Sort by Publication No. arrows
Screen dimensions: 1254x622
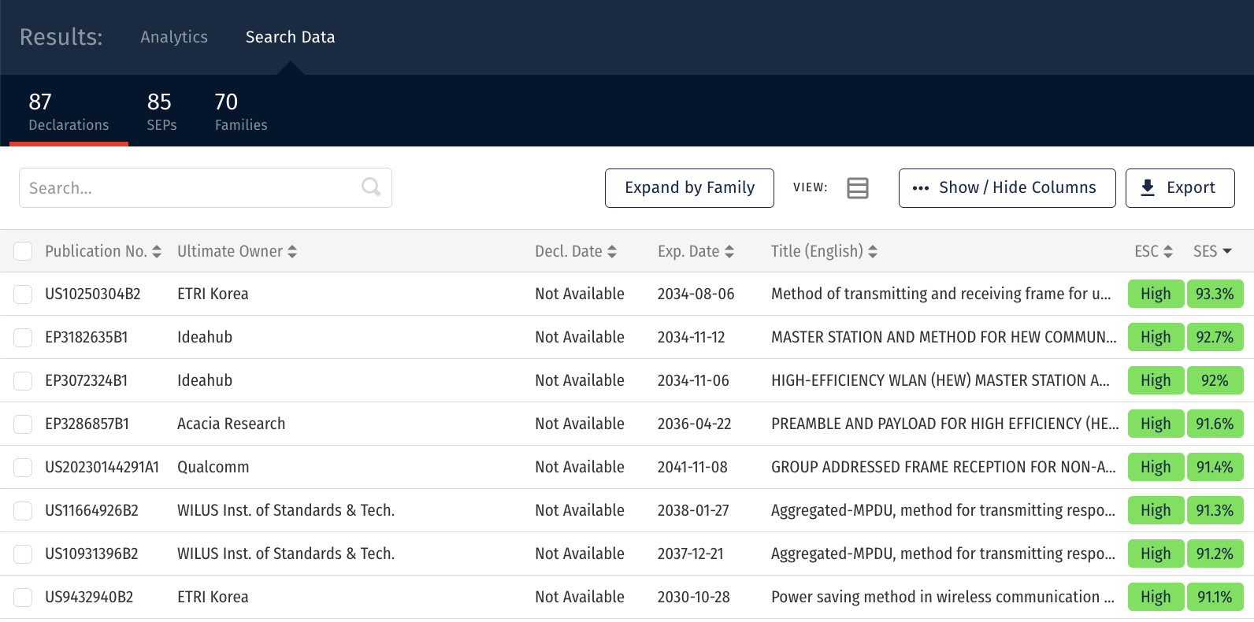(x=157, y=251)
